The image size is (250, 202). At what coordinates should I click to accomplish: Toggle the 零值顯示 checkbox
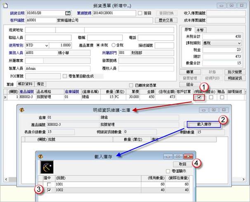point(167,171)
